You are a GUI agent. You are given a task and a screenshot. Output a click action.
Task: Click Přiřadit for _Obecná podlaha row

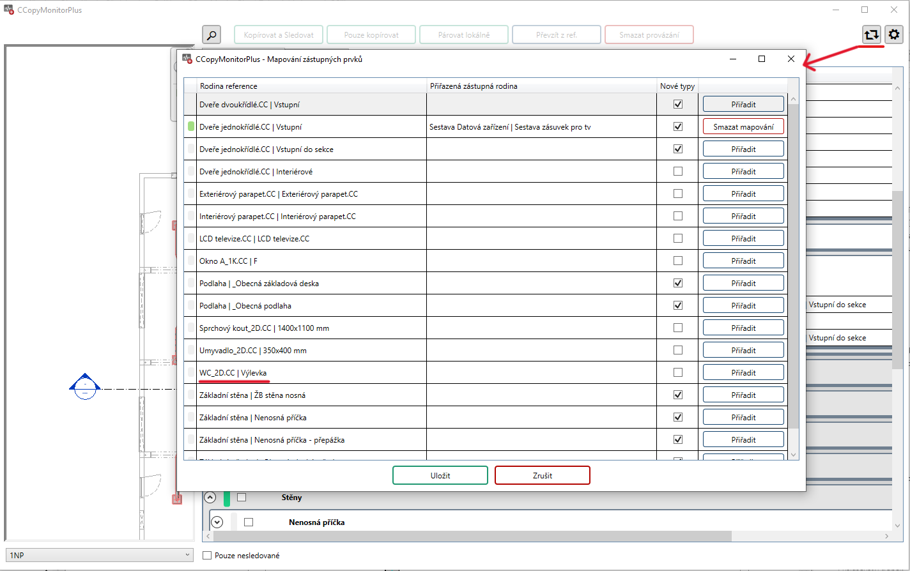743,305
